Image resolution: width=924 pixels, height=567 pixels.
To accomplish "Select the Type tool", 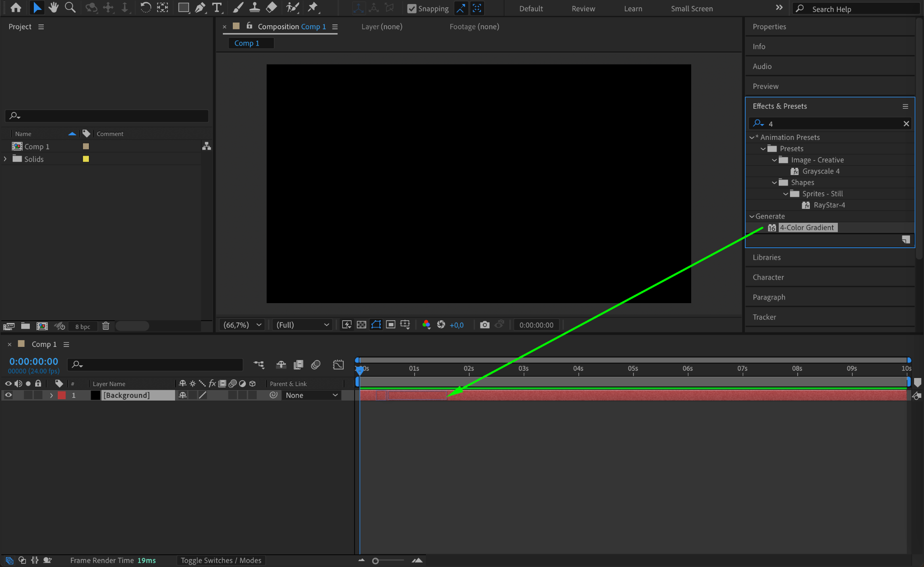I will pos(217,8).
